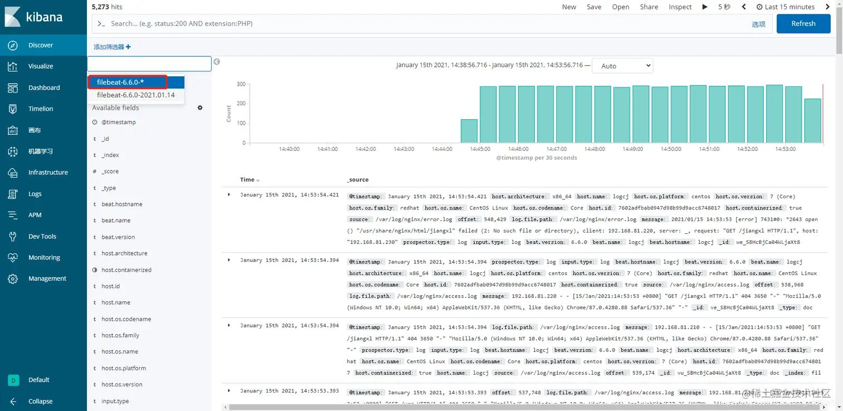
Task: Click Open in the top menu
Action: tap(621, 7)
